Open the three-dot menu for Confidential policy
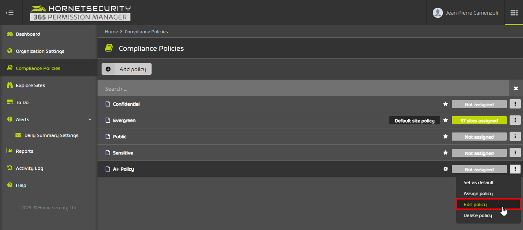 (515, 104)
